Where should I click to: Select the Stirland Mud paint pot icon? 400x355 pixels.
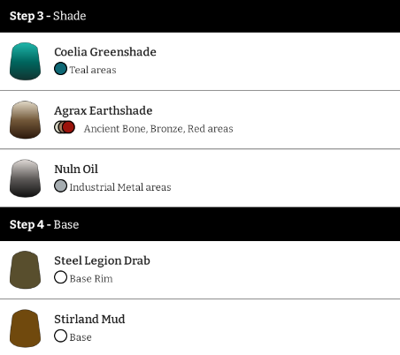(x=25, y=329)
